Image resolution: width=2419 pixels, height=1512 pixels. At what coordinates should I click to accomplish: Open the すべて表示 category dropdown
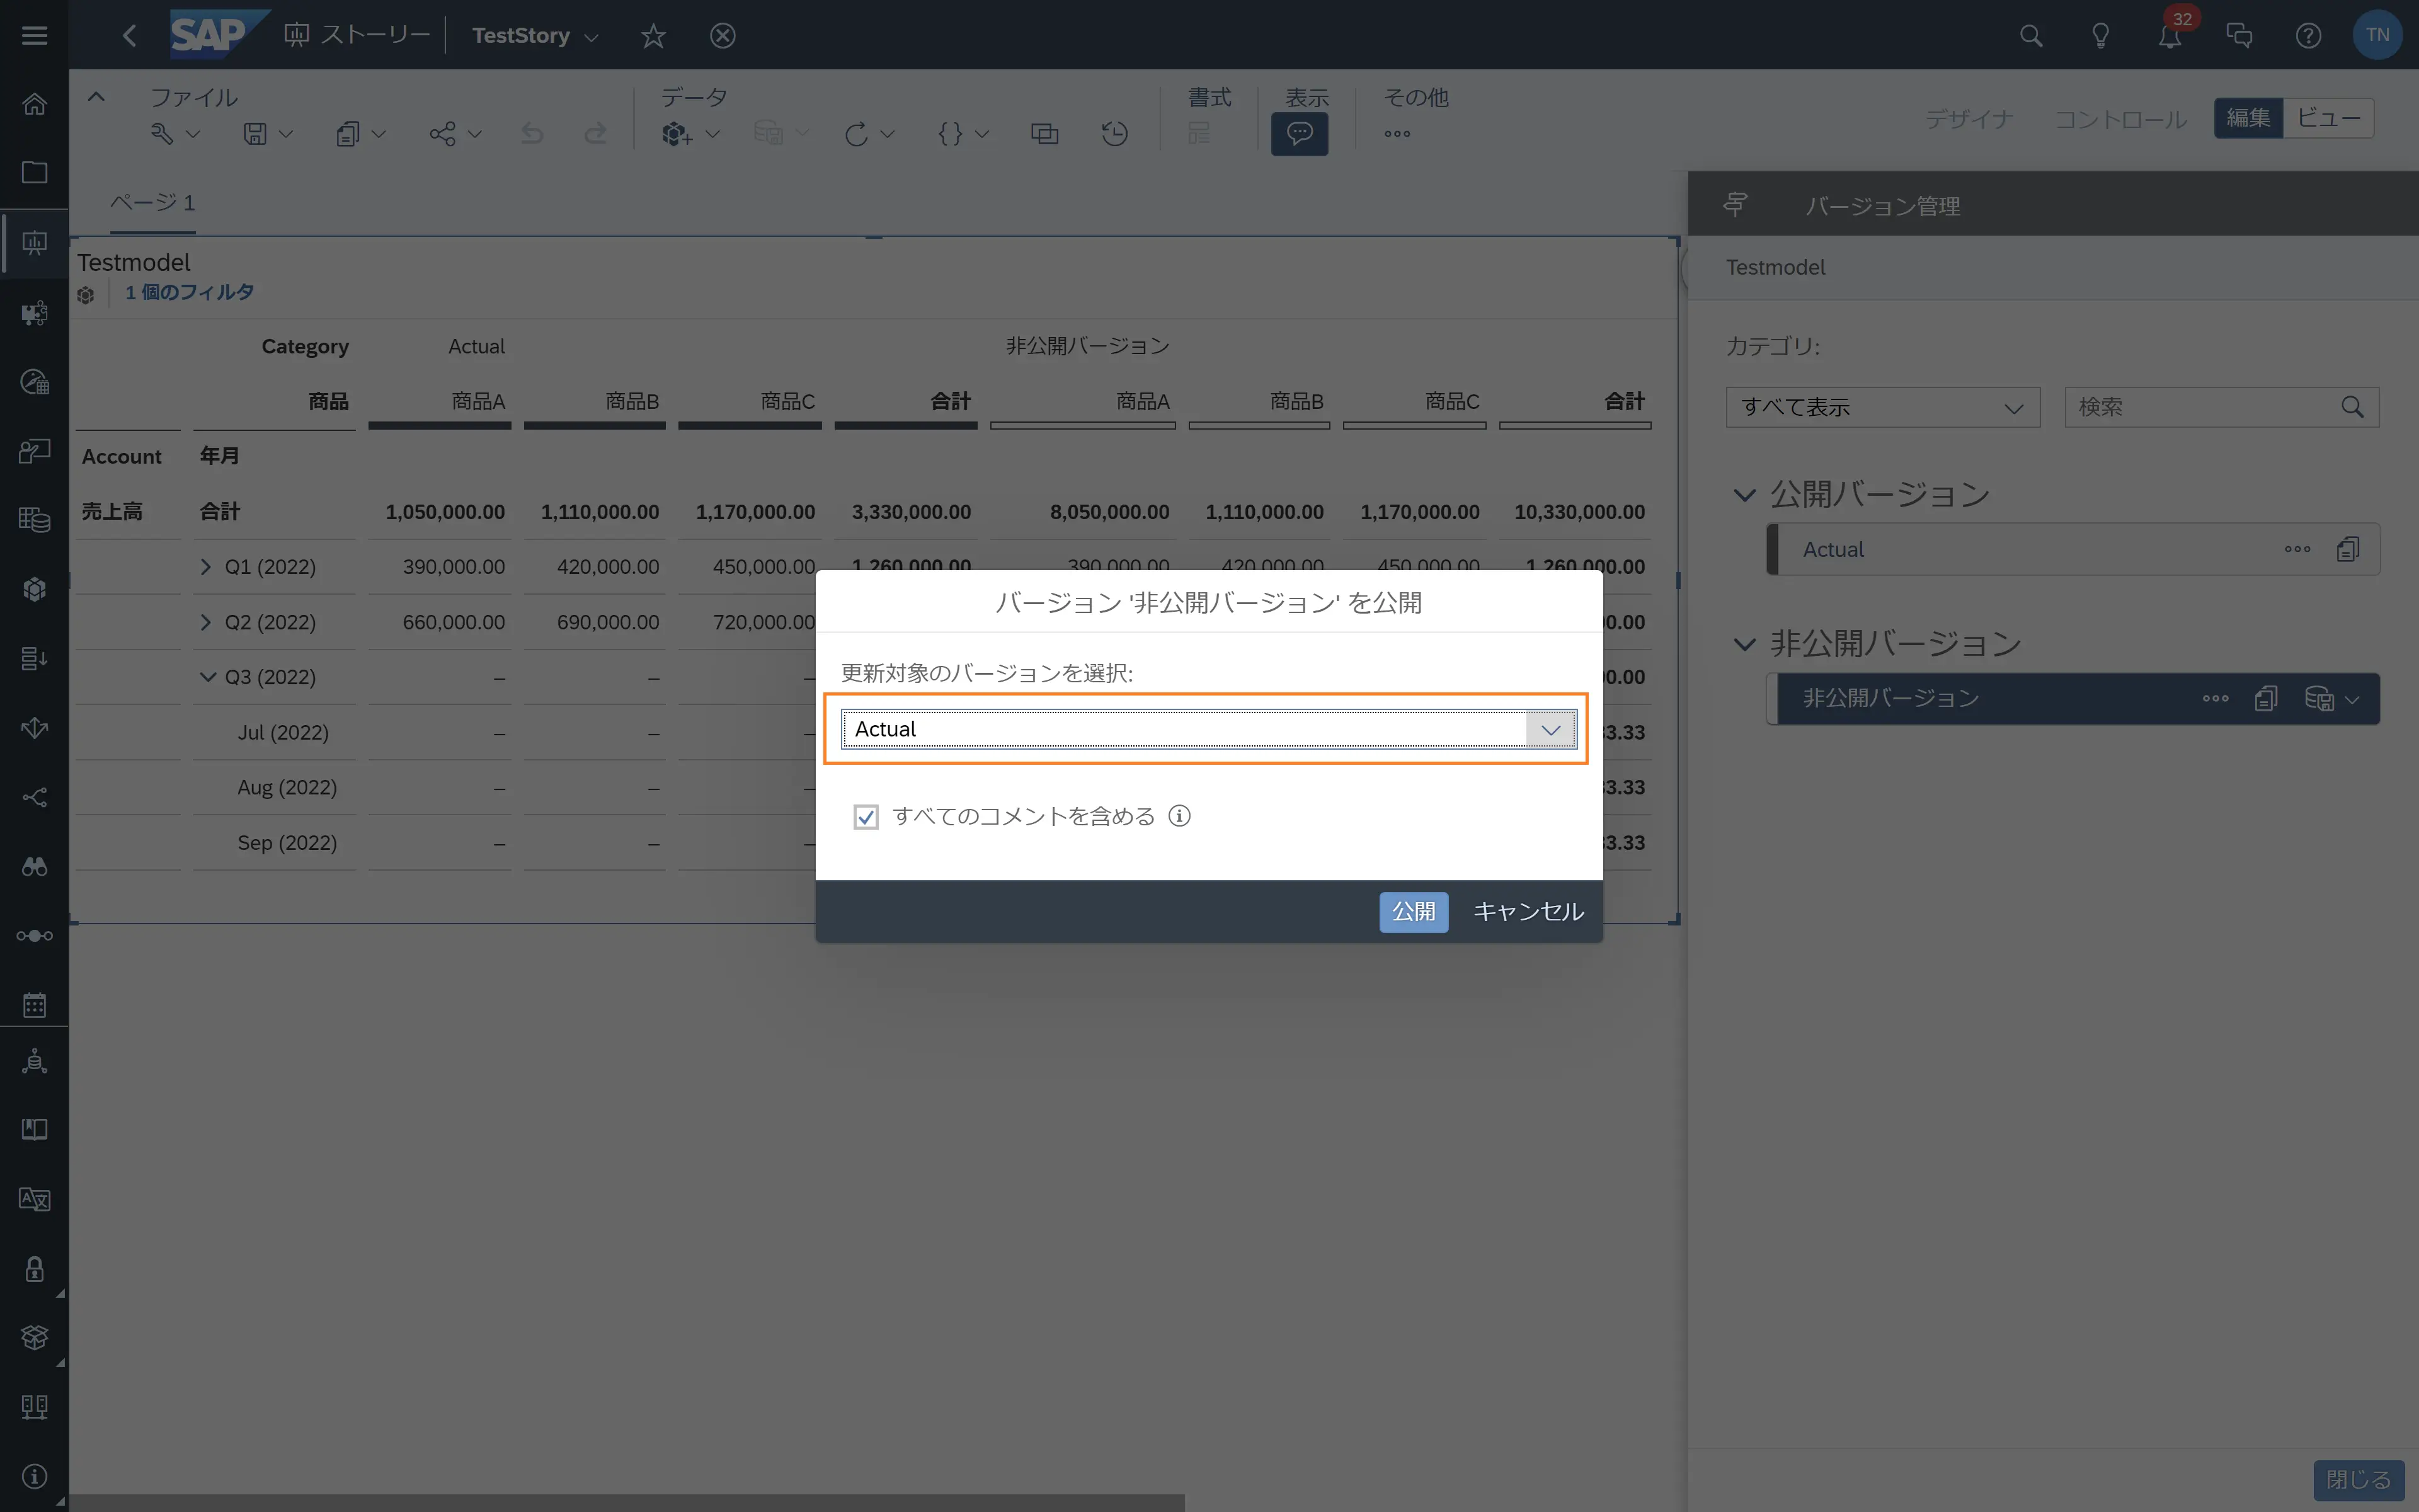click(x=1882, y=407)
